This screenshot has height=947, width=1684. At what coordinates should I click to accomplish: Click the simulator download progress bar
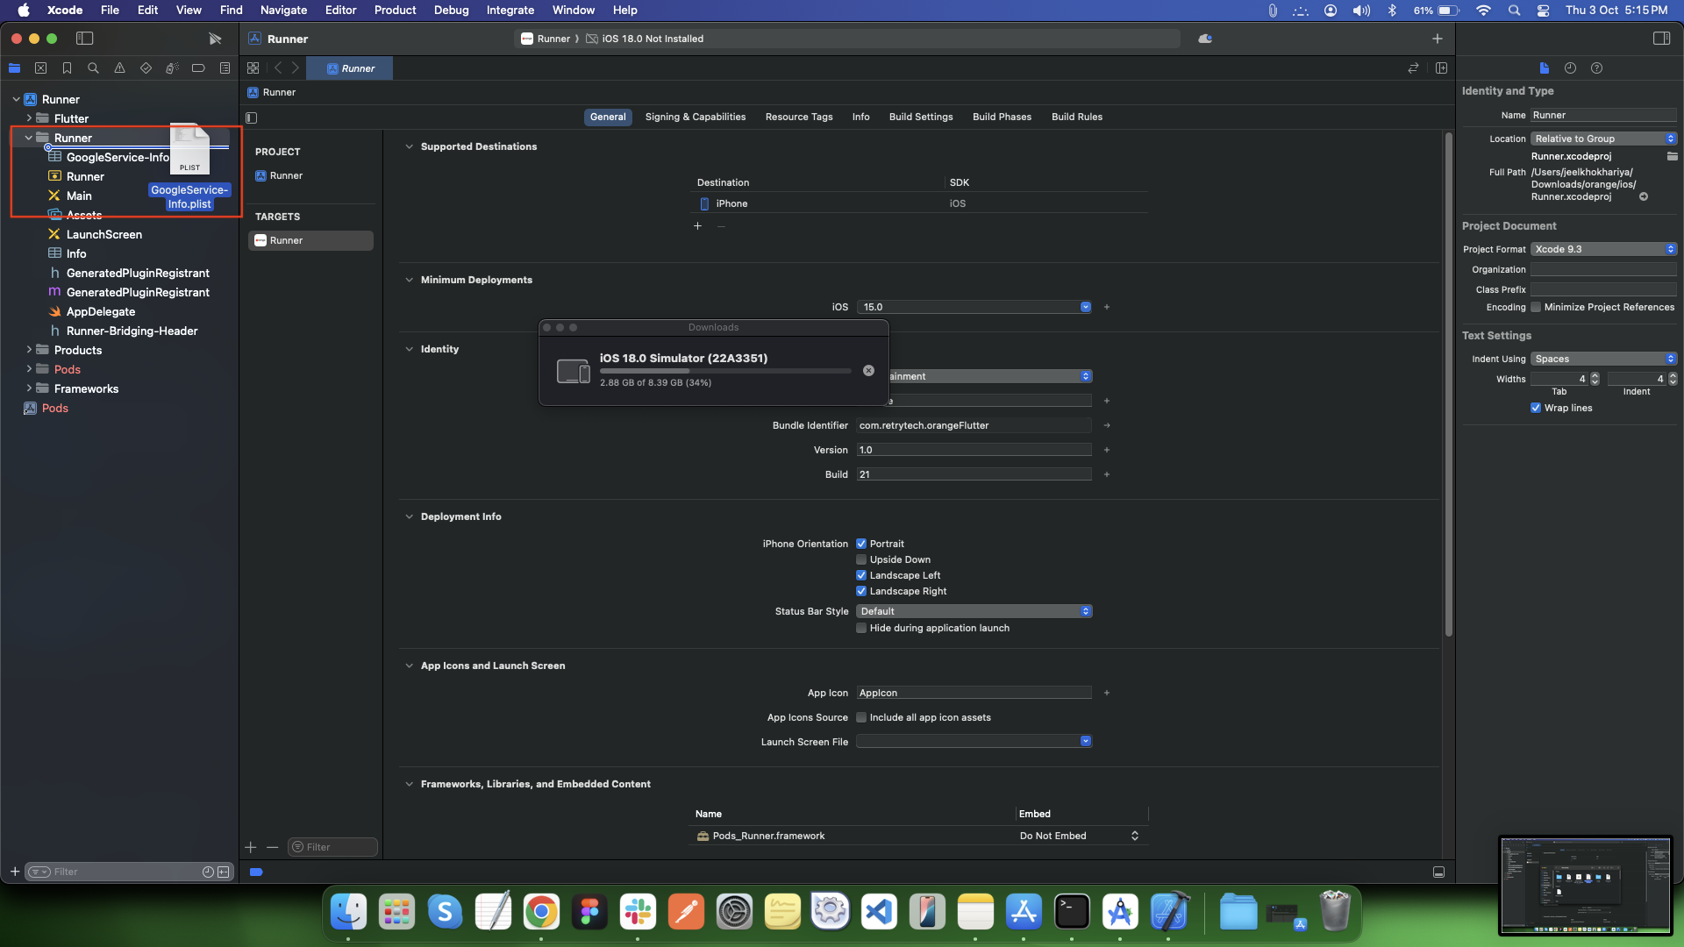click(725, 371)
